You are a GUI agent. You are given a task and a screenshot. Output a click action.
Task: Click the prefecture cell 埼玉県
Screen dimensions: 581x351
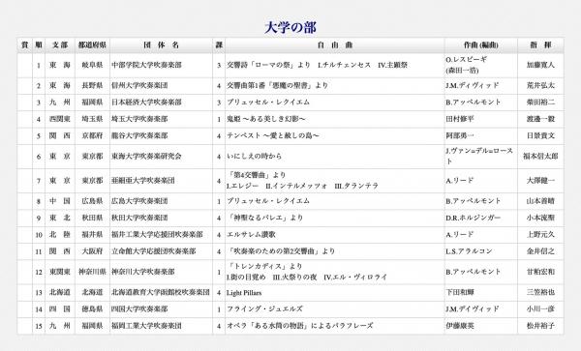coord(92,119)
